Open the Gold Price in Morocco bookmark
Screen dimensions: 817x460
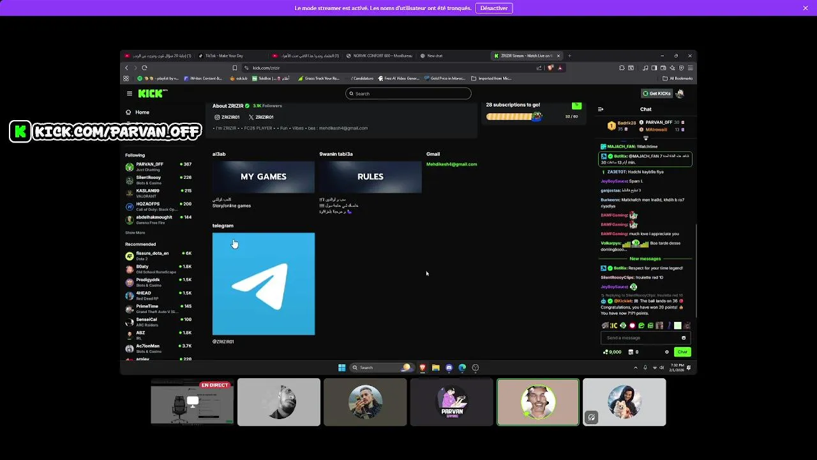(x=445, y=79)
